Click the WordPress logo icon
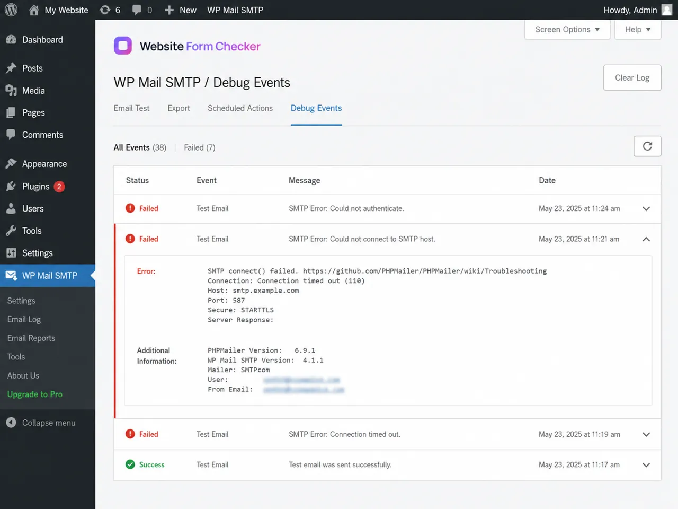This screenshot has height=509, width=678. coord(11,10)
